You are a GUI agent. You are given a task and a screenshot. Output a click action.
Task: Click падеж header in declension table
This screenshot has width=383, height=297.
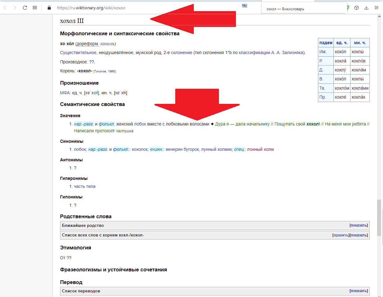tap(326, 43)
